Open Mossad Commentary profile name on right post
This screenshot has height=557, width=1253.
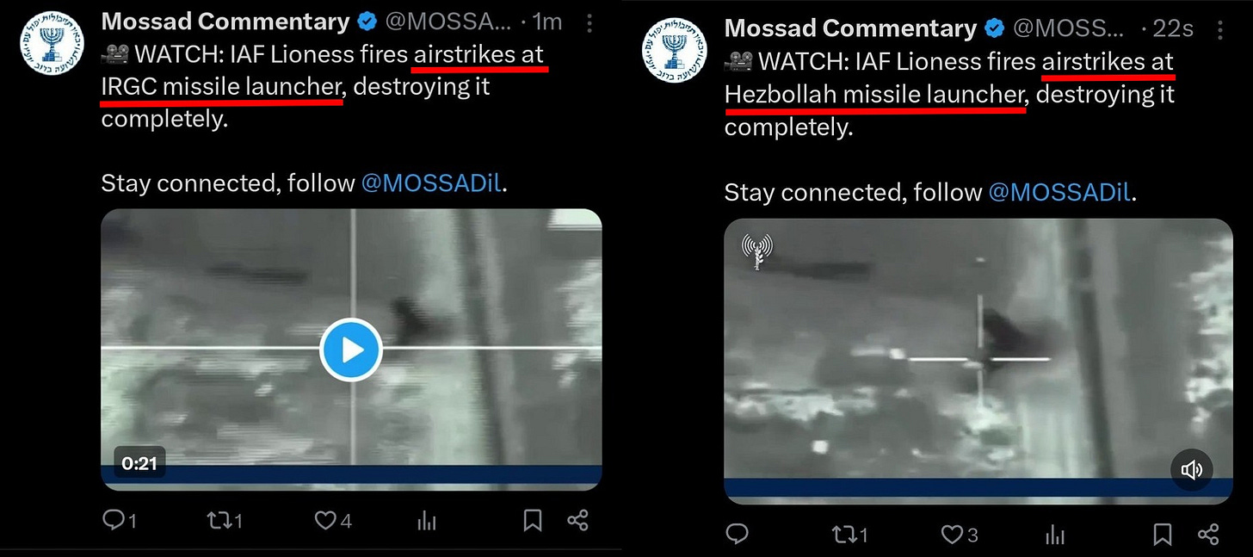(x=850, y=28)
